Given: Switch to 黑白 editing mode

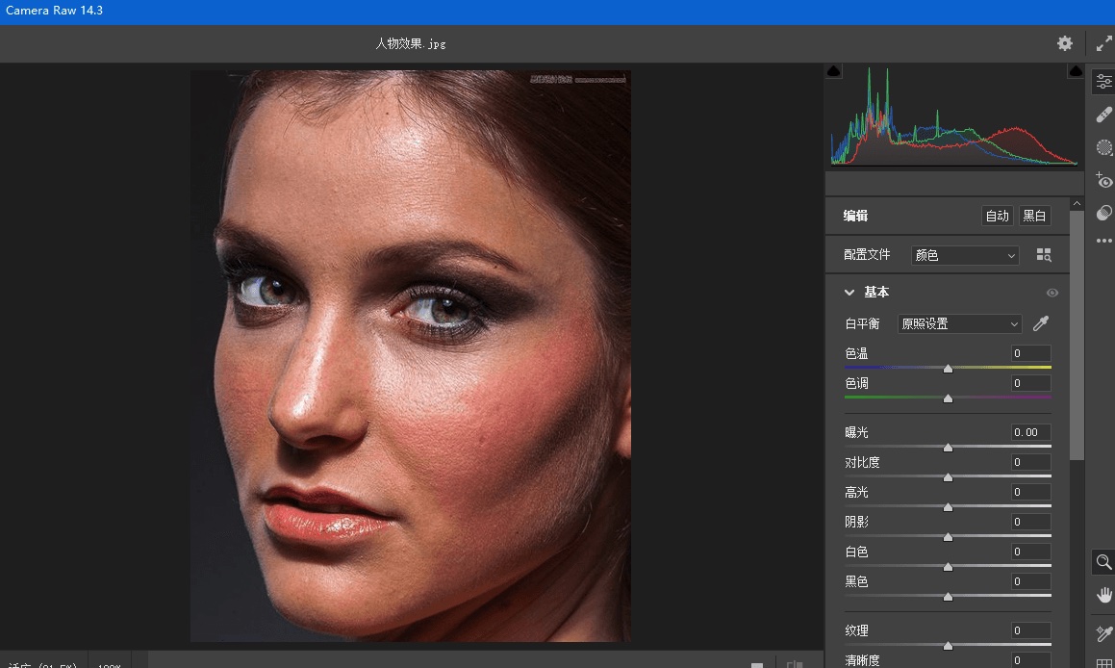Looking at the screenshot, I should pos(1034,216).
